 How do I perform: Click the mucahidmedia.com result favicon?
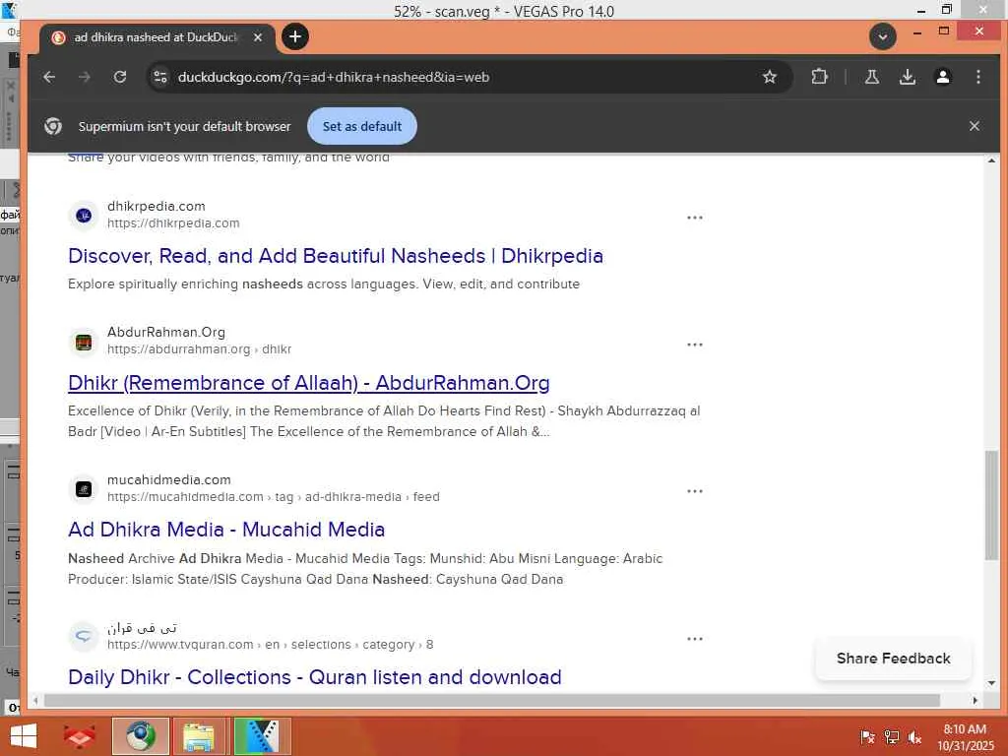click(x=84, y=489)
